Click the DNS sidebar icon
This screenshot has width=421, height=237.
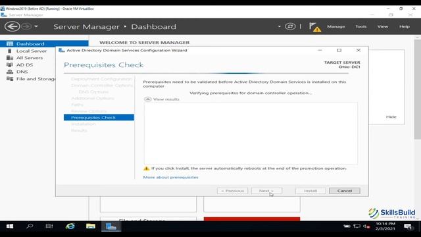click(x=10, y=72)
